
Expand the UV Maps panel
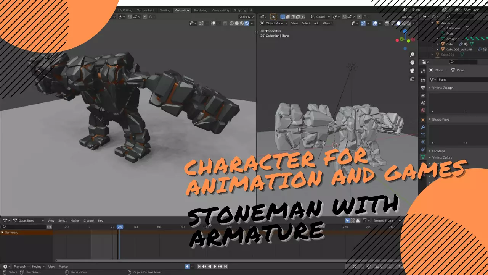click(x=430, y=151)
